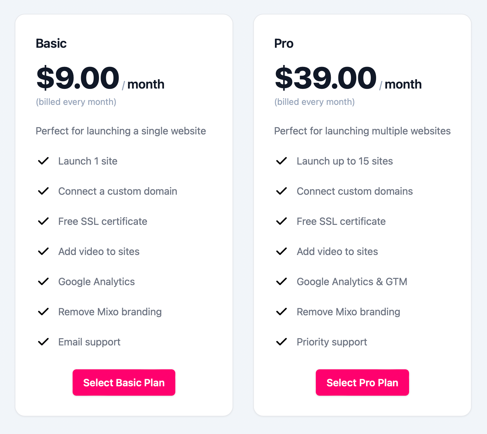
Task: Click checkmark next to Launch up to 15 sites
Action: point(282,161)
